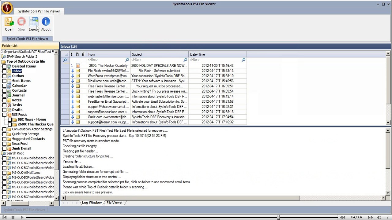Check the Inbox folder checkbox
This screenshot has height=220, width=392.
click(x=4, y=71)
